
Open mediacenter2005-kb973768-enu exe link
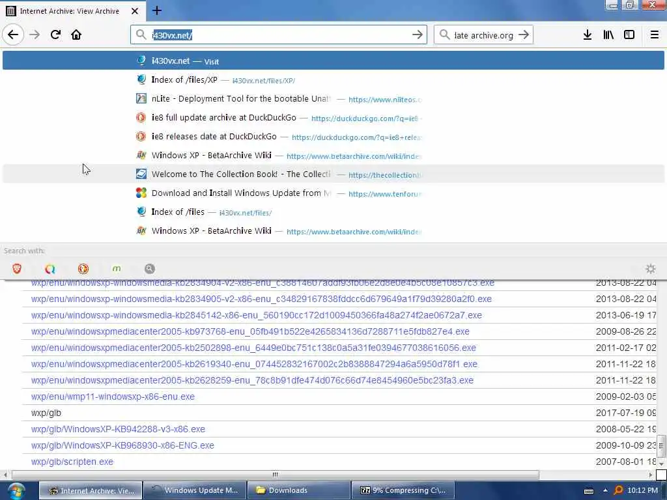[x=250, y=331]
